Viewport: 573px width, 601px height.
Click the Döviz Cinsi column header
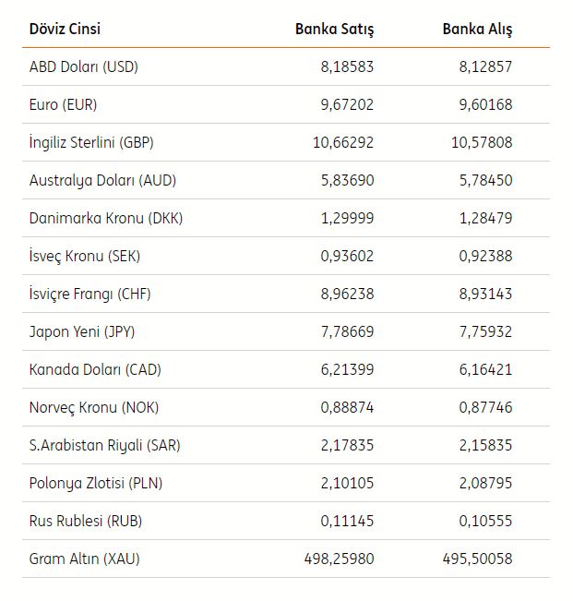point(65,29)
